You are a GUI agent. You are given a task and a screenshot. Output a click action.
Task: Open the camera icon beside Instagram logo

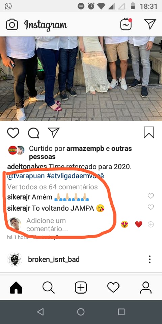tap(12, 25)
